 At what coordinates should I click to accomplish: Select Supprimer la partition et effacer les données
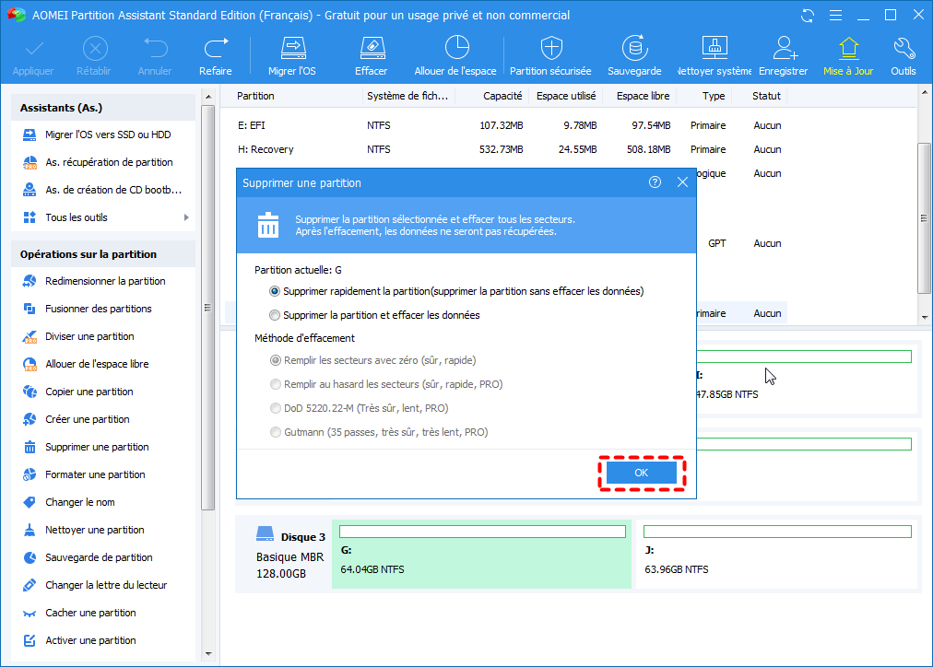coord(374,315)
